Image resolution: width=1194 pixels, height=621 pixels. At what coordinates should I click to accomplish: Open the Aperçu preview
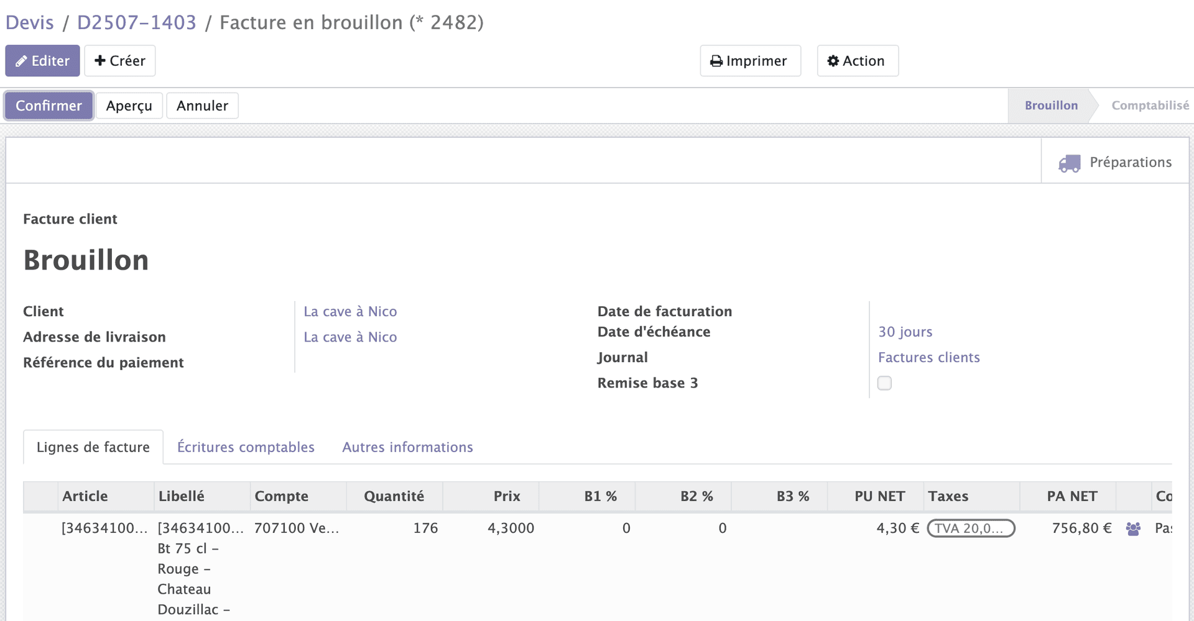click(x=129, y=106)
